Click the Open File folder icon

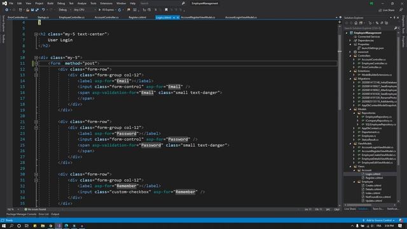pyautogui.click(x=27, y=10)
